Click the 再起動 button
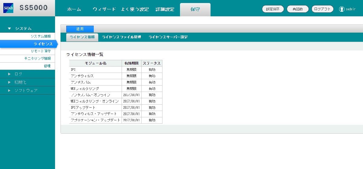 coord(297,9)
